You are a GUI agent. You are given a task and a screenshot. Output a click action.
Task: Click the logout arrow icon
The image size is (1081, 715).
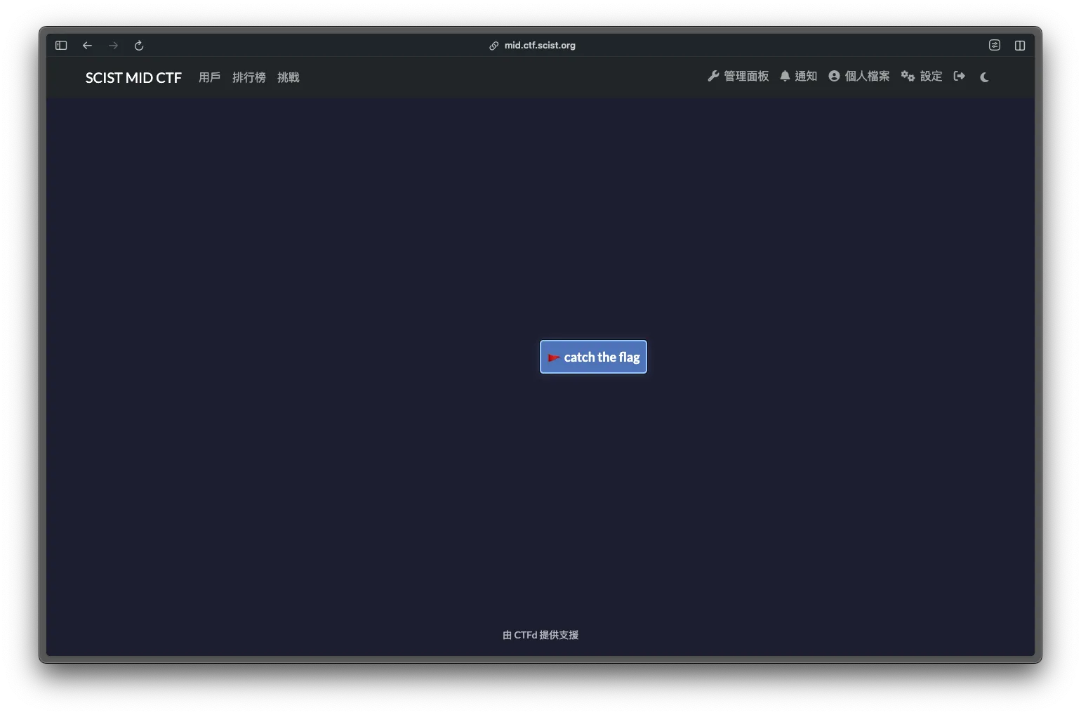pyautogui.click(x=960, y=77)
